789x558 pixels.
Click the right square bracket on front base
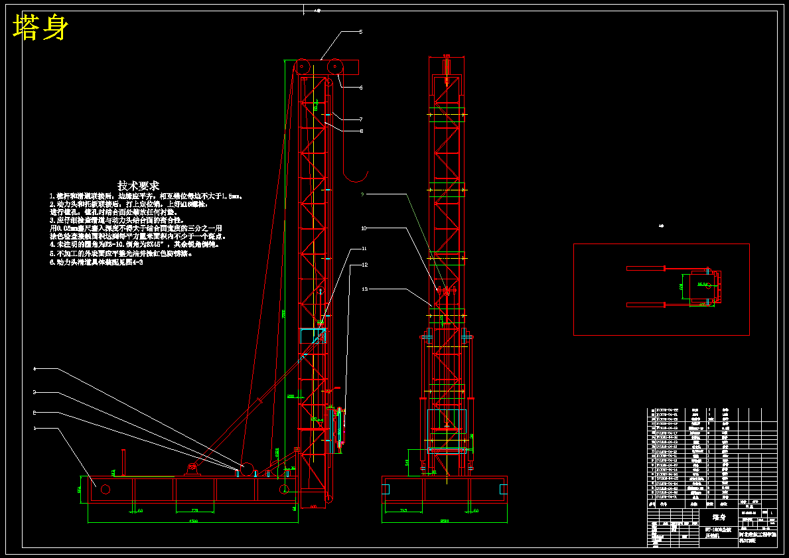point(503,489)
